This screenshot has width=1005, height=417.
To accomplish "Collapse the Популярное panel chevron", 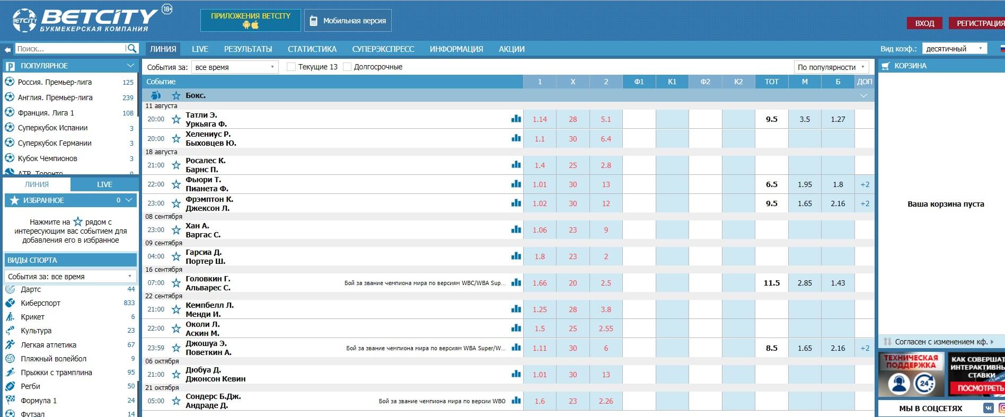I will (x=130, y=66).
